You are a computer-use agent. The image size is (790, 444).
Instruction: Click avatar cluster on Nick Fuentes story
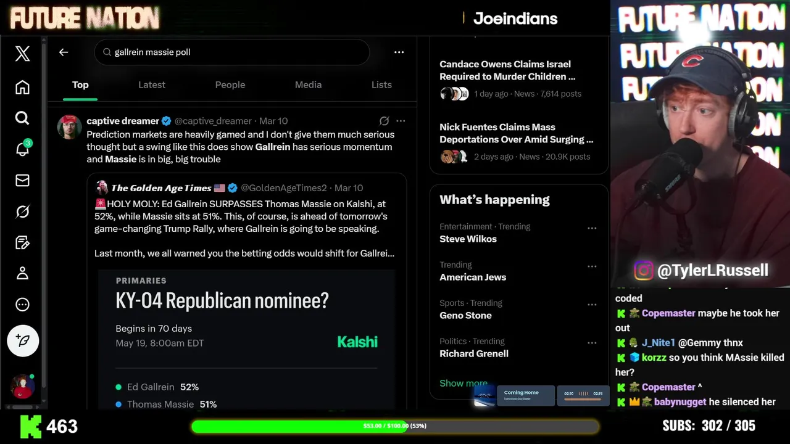tap(455, 157)
